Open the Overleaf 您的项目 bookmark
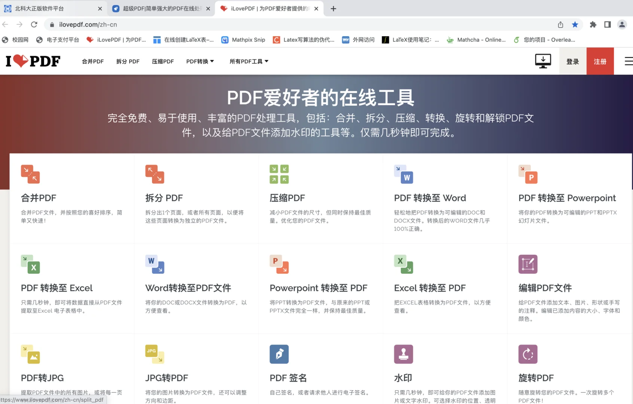Screen dimensions: 633x404 [544, 40]
